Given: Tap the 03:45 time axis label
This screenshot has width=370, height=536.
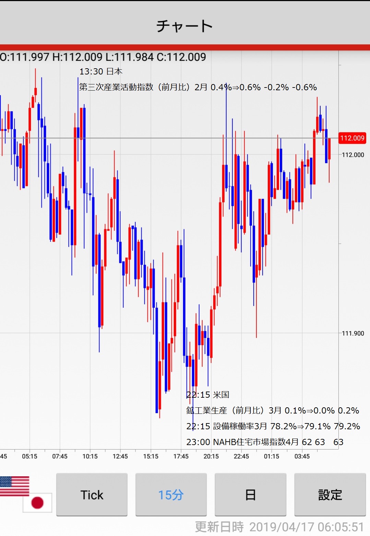Looking at the screenshot, I should (302, 456).
